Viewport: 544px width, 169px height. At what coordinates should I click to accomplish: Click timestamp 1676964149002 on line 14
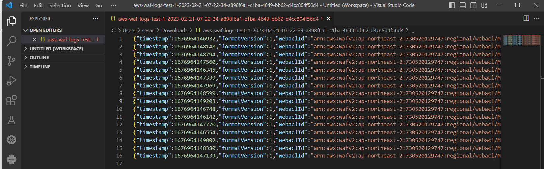point(195,140)
